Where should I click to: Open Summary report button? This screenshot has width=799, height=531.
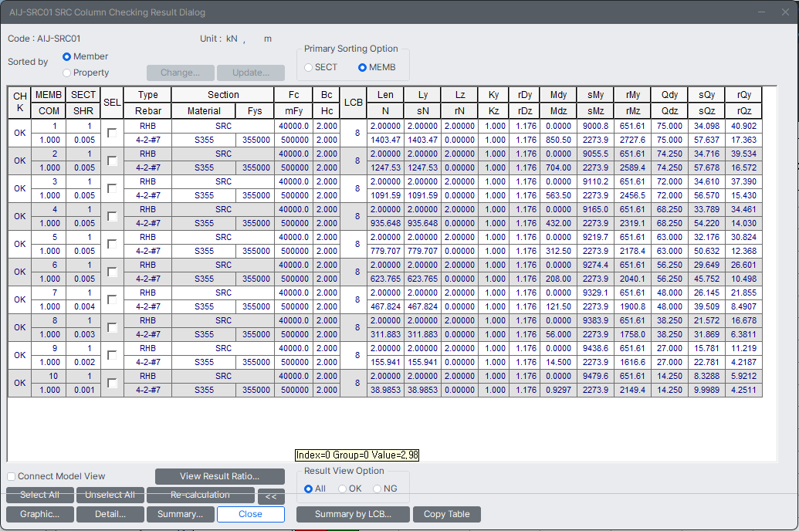[x=181, y=514]
